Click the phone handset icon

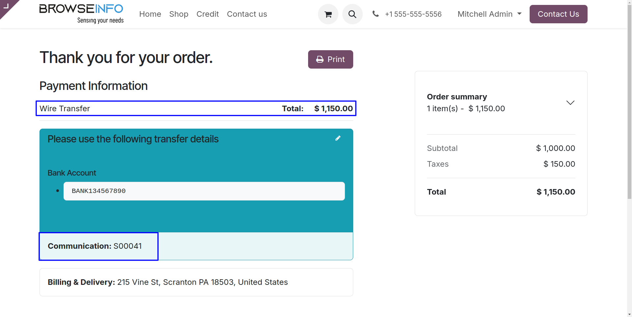pos(375,14)
